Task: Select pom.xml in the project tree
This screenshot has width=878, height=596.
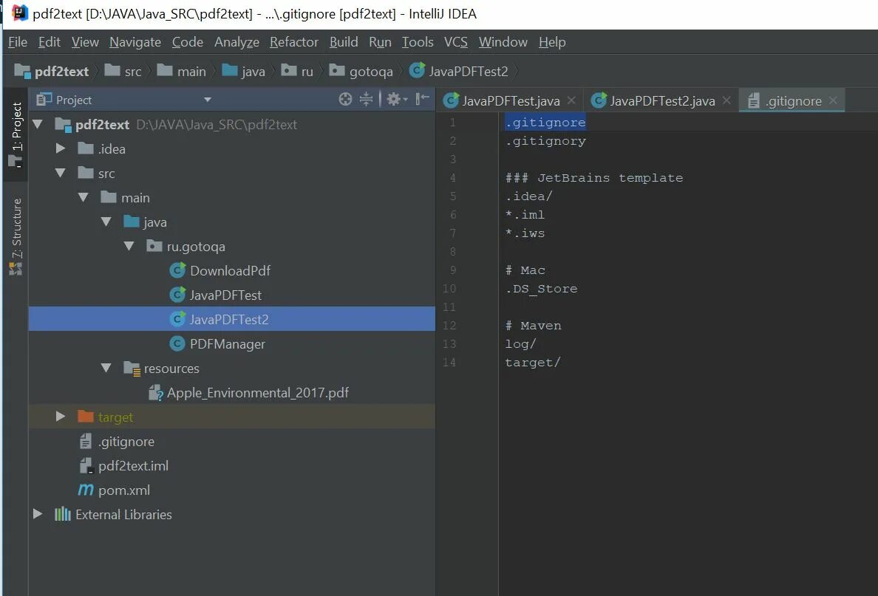Action: [x=232, y=490]
